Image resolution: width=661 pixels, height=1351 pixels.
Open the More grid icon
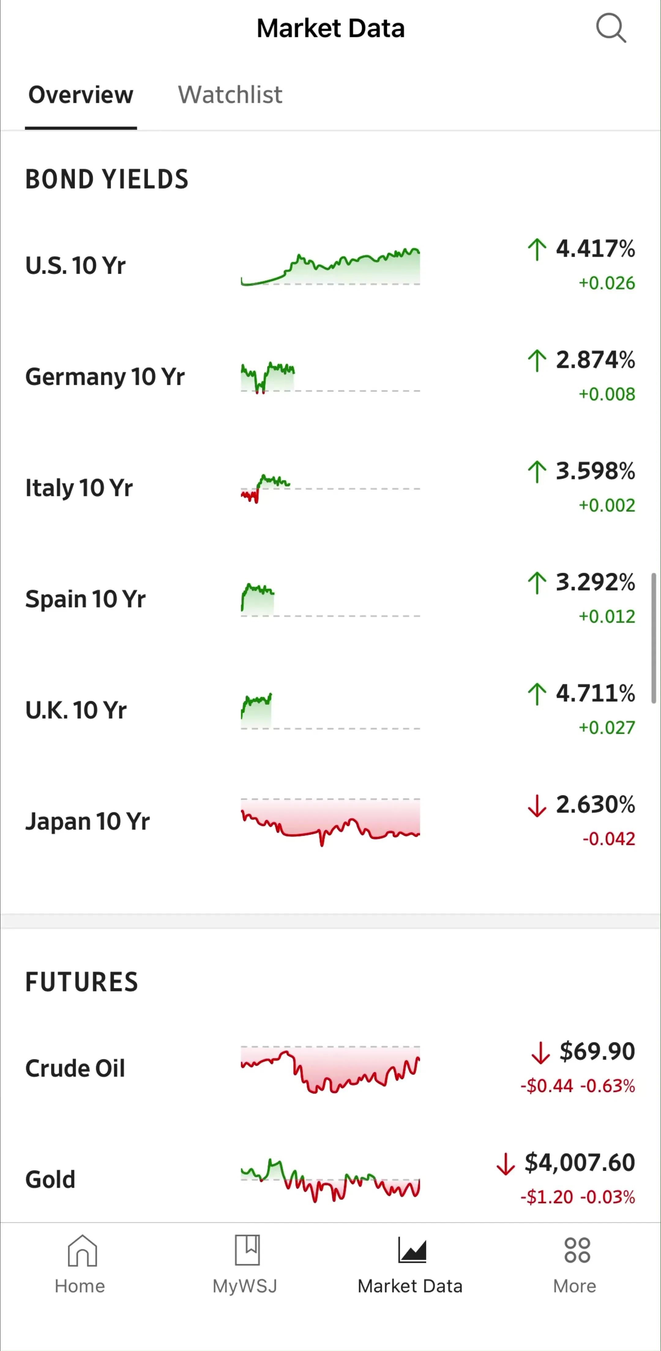(577, 1250)
